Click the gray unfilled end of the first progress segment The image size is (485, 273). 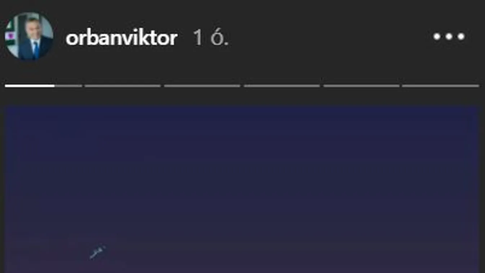point(68,86)
